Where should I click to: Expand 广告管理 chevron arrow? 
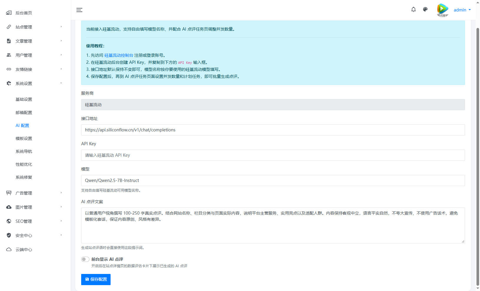61,193
